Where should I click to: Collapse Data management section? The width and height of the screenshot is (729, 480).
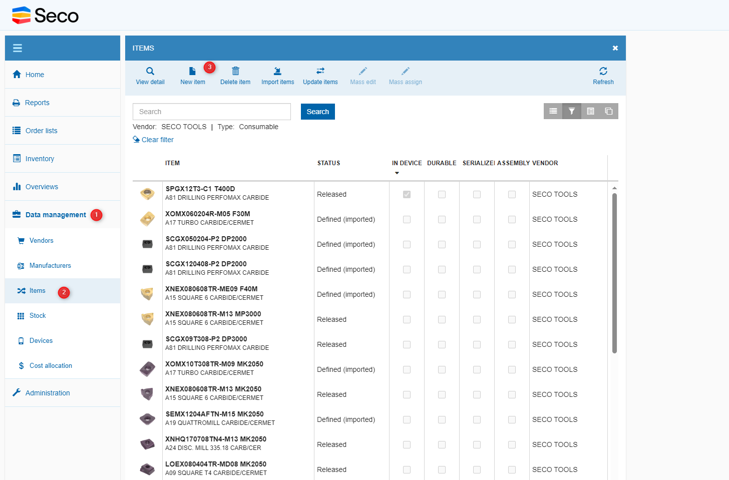pyautogui.click(x=63, y=215)
